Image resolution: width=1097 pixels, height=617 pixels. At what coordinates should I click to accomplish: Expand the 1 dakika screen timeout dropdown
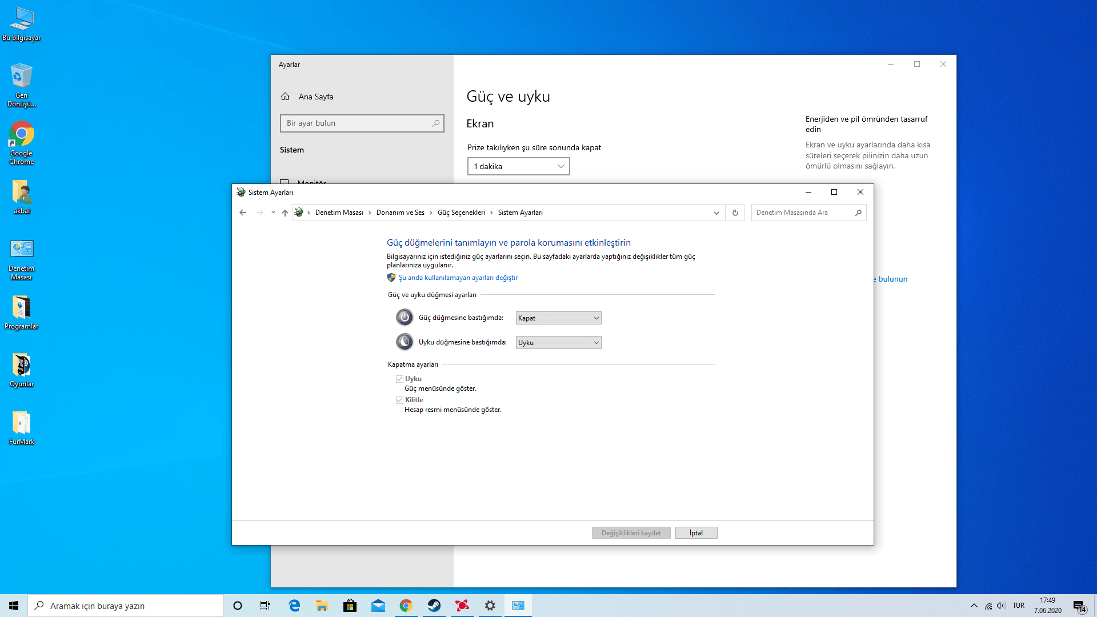[518, 166]
